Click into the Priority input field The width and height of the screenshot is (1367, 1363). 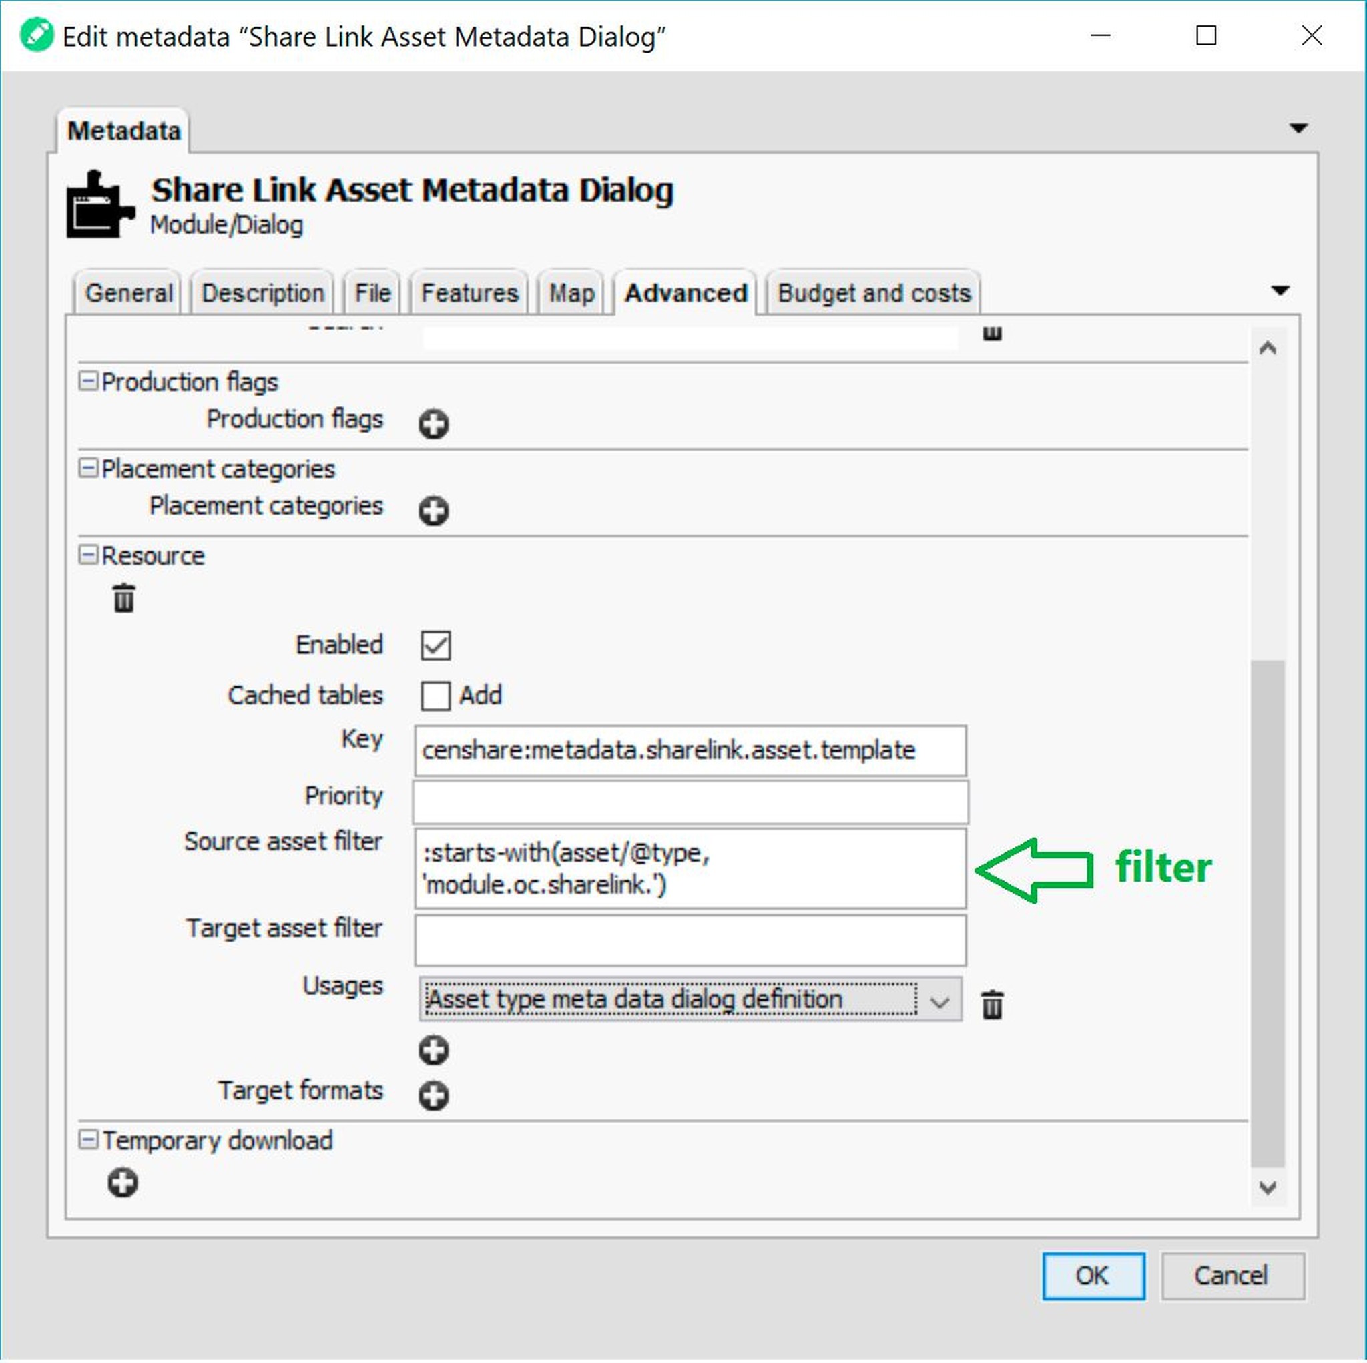point(690,801)
